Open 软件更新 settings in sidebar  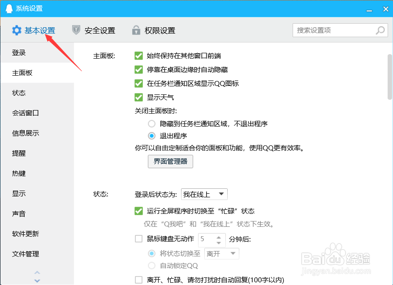(x=37, y=234)
